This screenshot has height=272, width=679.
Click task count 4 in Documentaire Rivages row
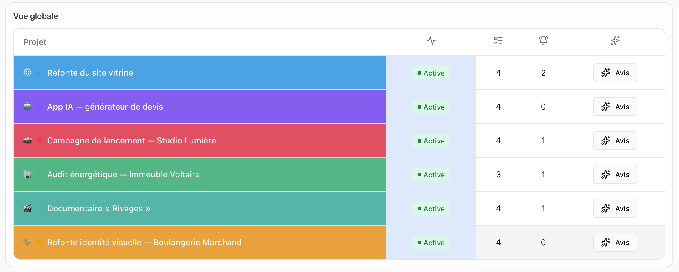click(x=498, y=208)
